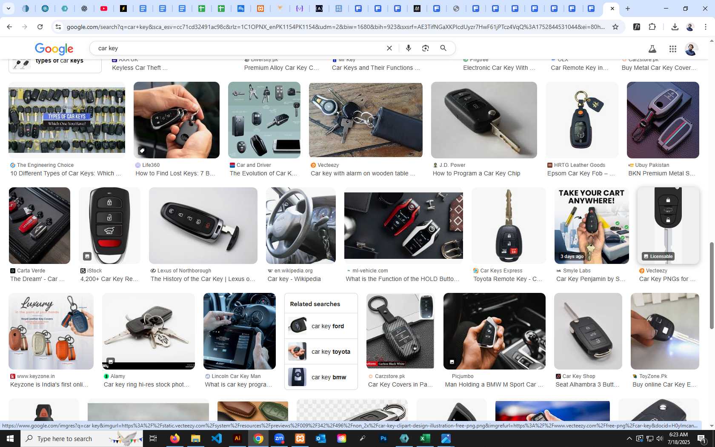This screenshot has height=447, width=715.
Task: Open Google account profile picture
Action: [x=691, y=49]
